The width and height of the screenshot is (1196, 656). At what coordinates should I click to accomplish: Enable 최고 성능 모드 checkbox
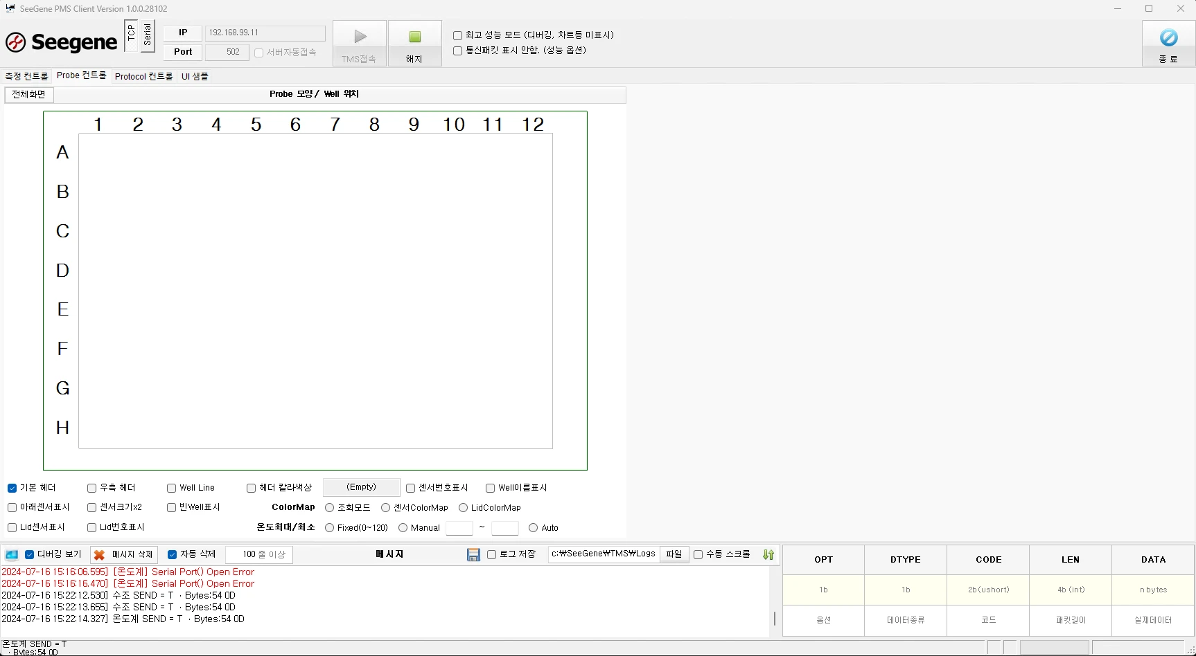pyautogui.click(x=457, y=35)
